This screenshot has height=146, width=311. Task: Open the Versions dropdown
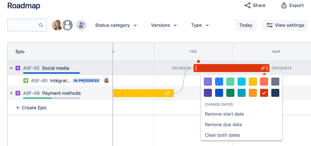click(x=164, y=25)
